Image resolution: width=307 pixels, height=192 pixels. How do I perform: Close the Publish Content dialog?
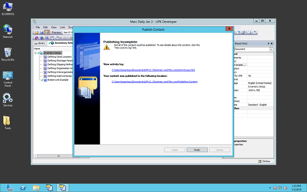[229, 29]
